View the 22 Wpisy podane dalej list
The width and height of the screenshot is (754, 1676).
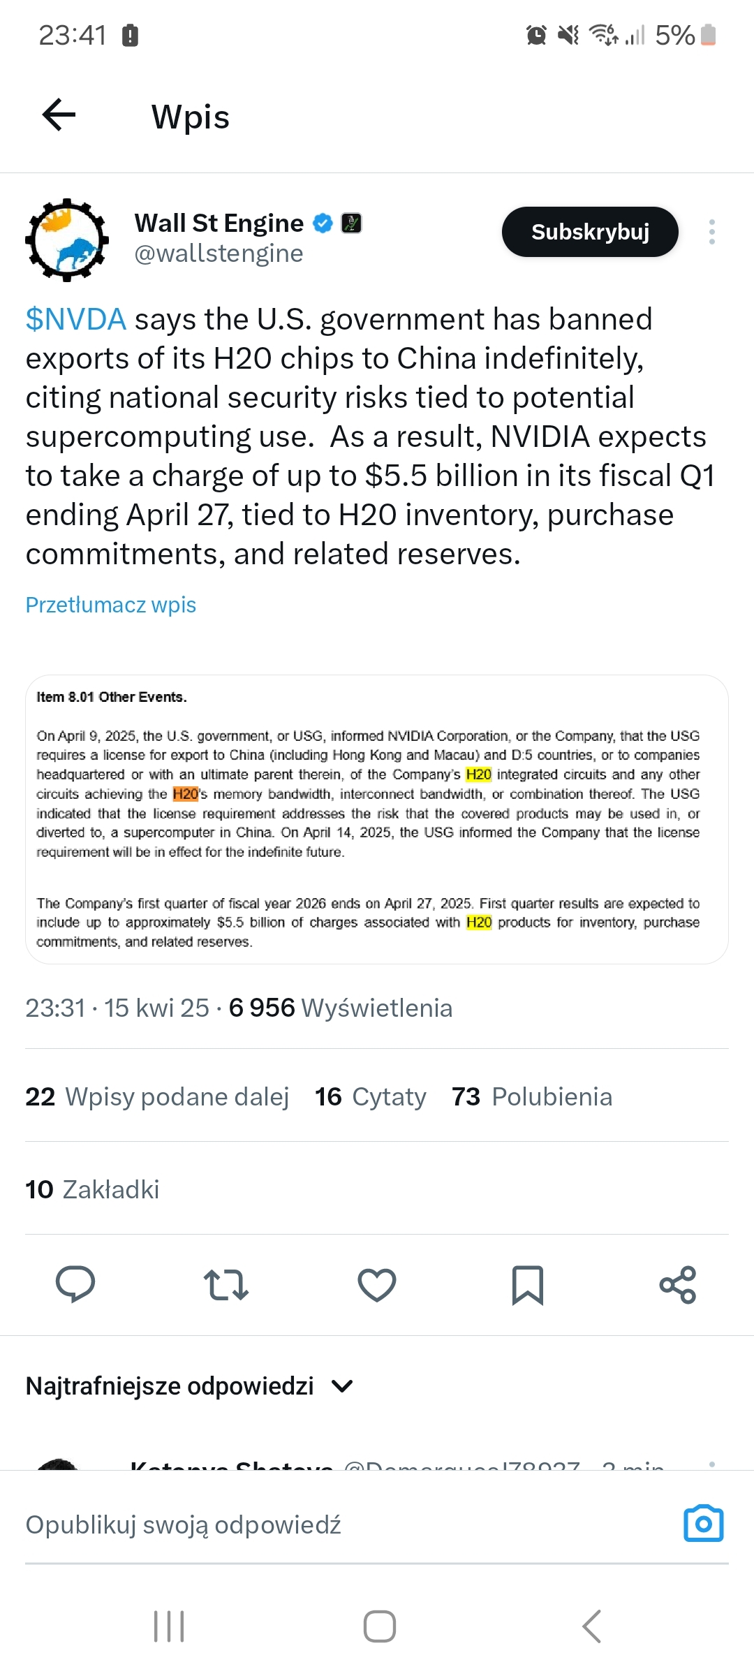pos(157,1096)
